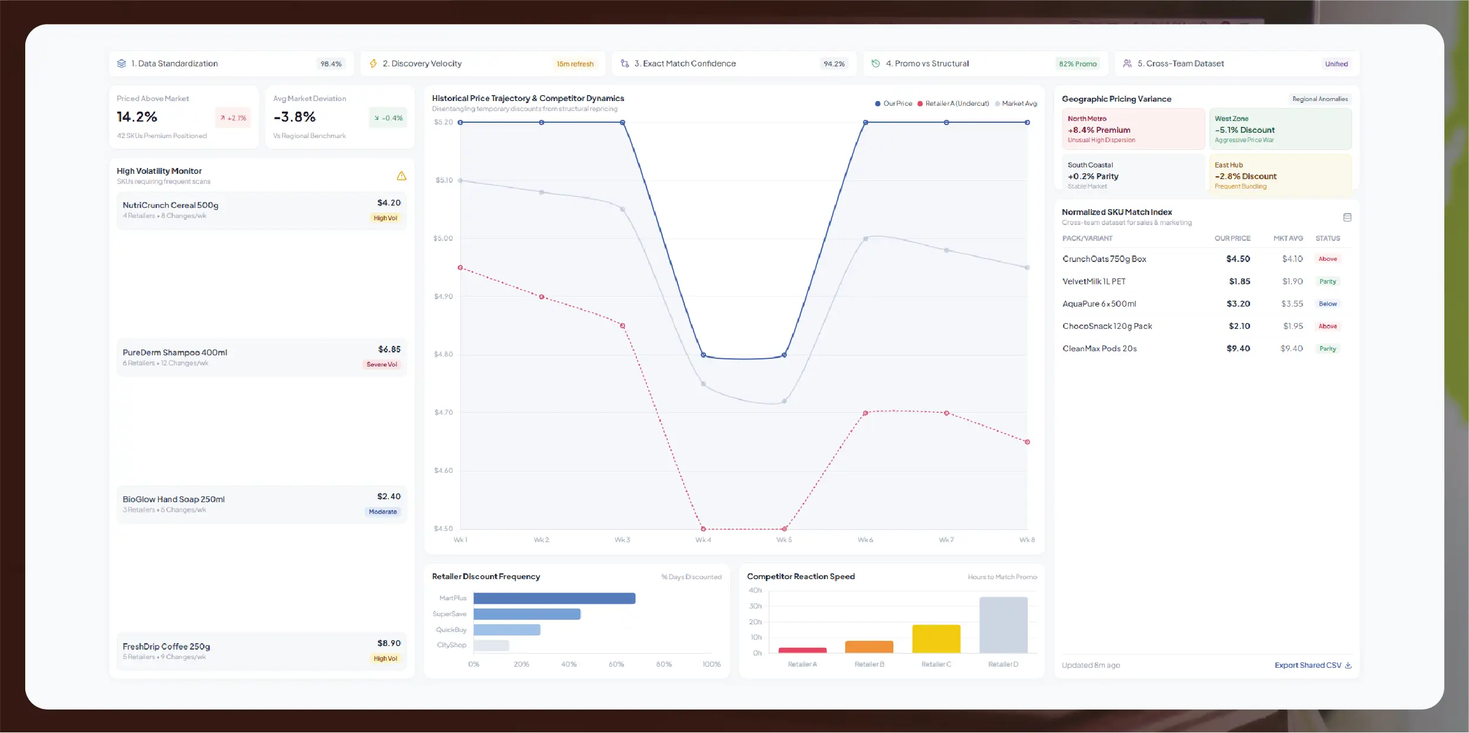Select the East Hub -2.8% Discount card

(1280, 175)
